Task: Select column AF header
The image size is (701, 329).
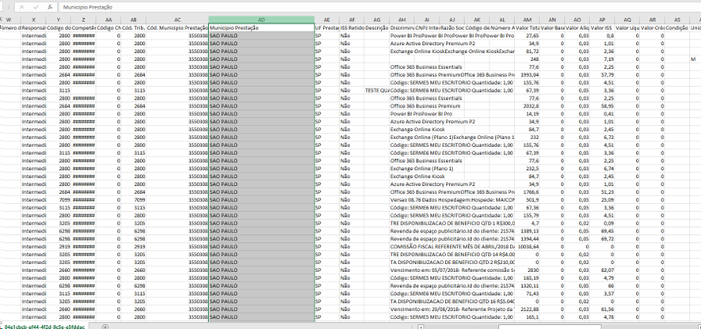Action: click(x=352, y=20)
